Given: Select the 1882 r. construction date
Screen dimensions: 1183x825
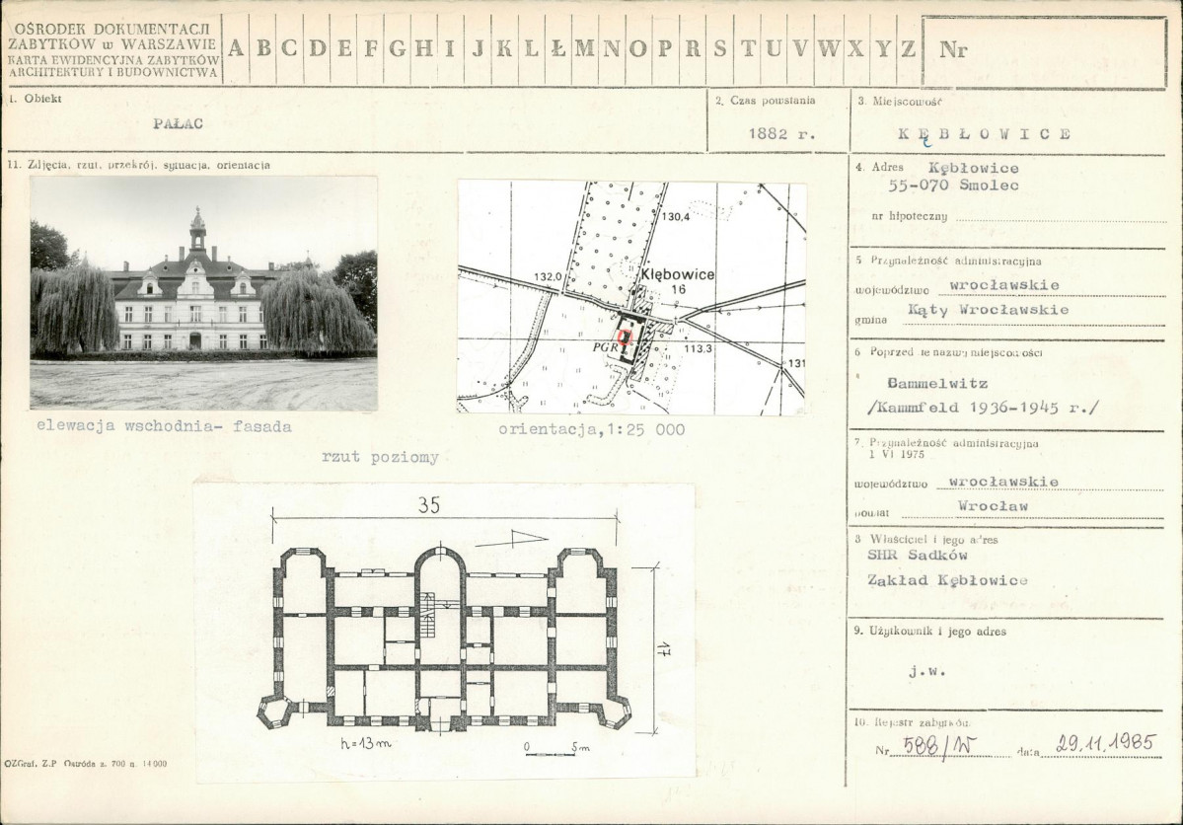Looking at the screenshot, I should [781, 134].
